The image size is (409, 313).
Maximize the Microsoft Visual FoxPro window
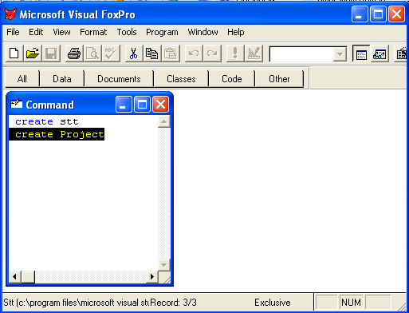coord(378,14)
